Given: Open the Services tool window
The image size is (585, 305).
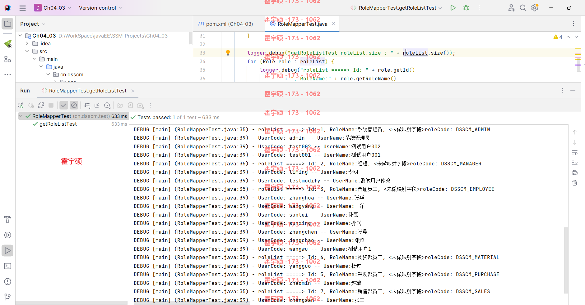Looking at the screenshot, I should 7,235.
